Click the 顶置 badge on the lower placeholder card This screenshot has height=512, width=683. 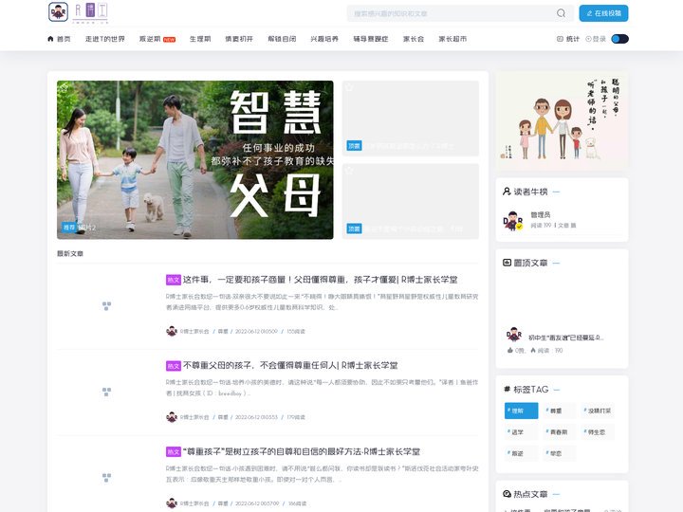pyautogui.click(x=354, y=229)
